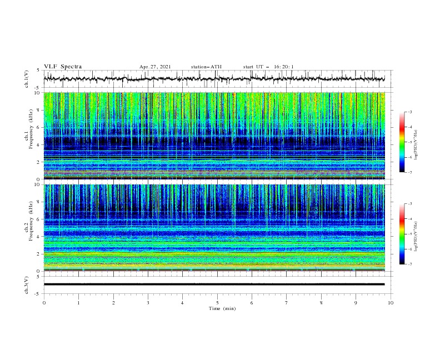Screen dimensions: 440x340
Task: Click the "8" tick on the time axis
Action: tap(321, 303)
